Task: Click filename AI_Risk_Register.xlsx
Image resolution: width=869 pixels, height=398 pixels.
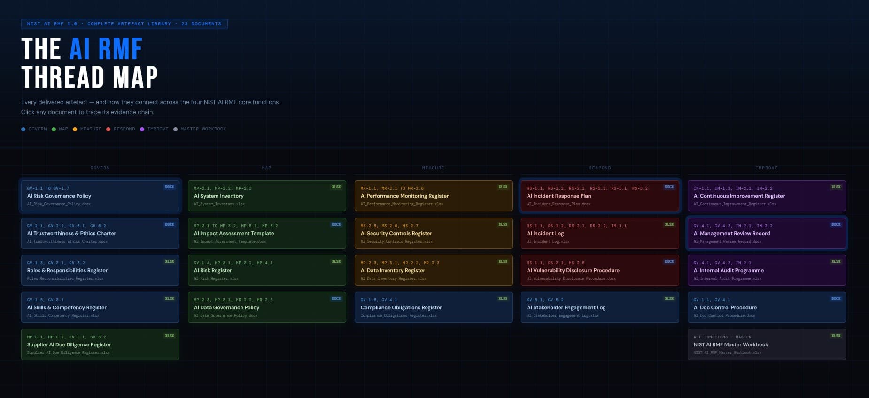Action: tap(216, 279)
